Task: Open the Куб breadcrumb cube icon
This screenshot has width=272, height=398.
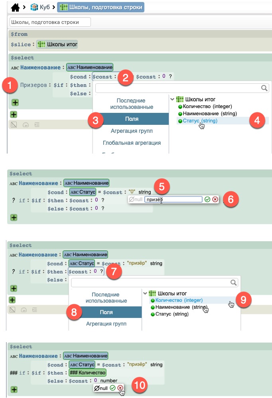Action: (34, 7)
